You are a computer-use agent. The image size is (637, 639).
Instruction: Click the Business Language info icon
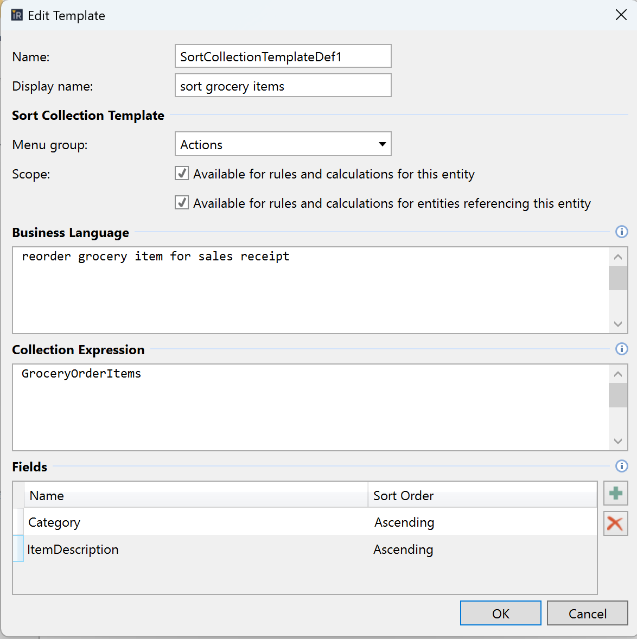tap(621, 232)
